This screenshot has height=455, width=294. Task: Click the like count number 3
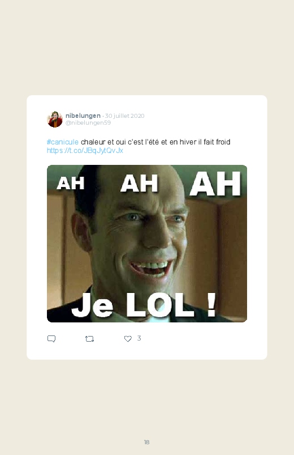(x=139, y=338)
